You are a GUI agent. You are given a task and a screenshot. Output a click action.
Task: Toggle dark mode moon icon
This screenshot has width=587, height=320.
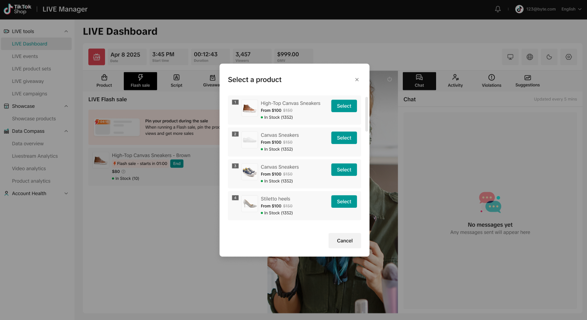pos(549,57)
